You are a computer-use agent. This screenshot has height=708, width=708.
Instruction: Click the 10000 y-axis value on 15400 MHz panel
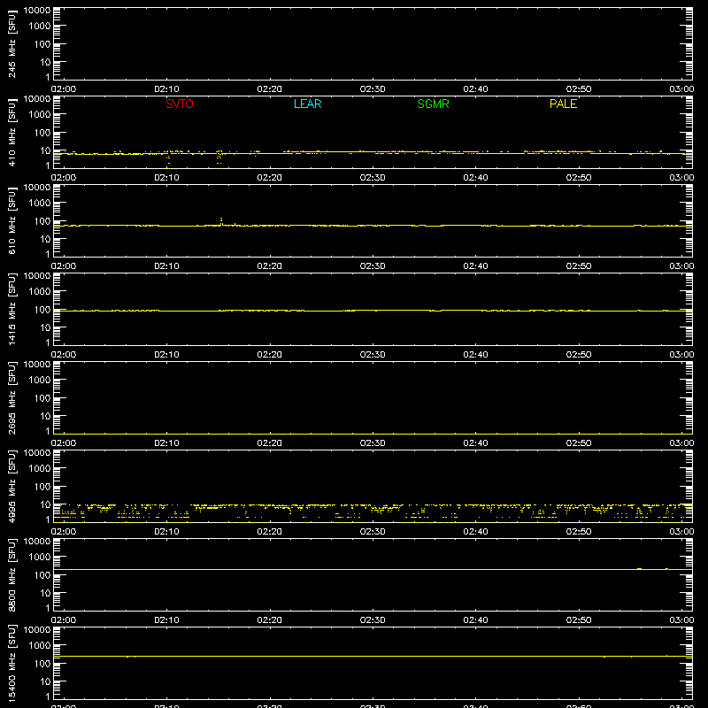(37, 630)
